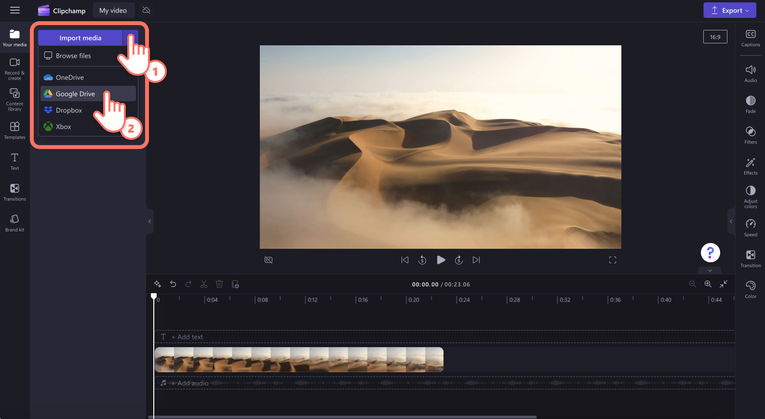Collapse the right properties panel
Screen dimensions: 765x419
(731, 221)
